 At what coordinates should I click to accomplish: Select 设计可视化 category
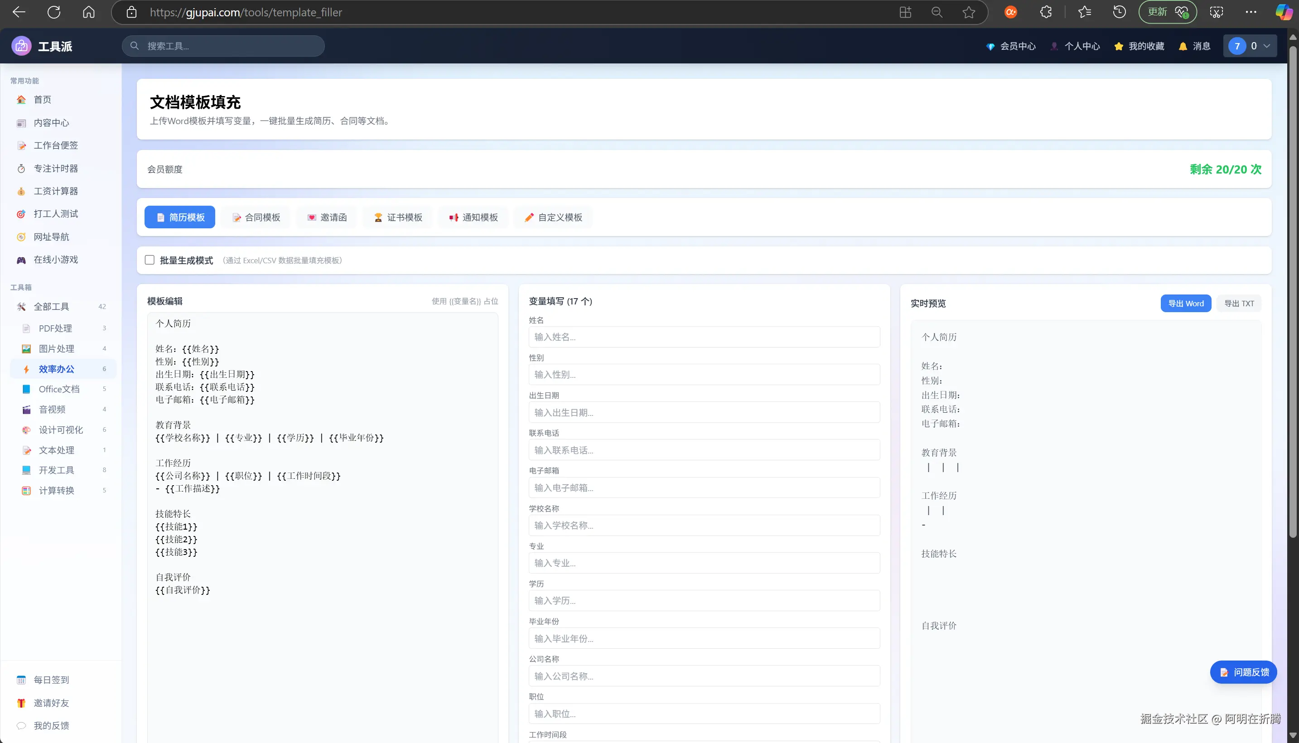coord(63,429)
